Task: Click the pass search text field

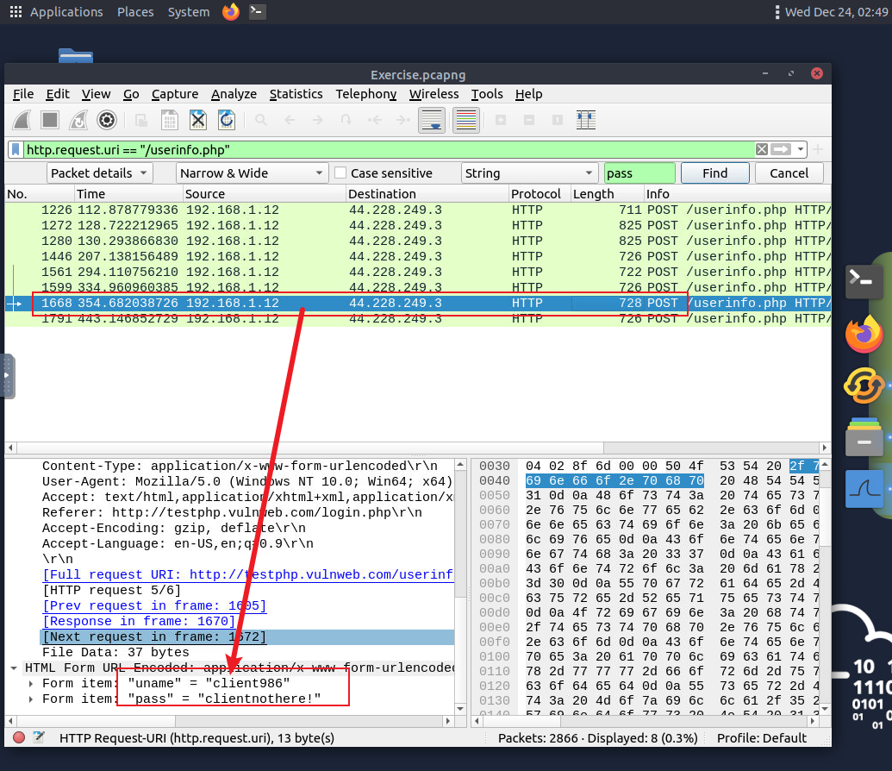Action: tap(639, 173)
